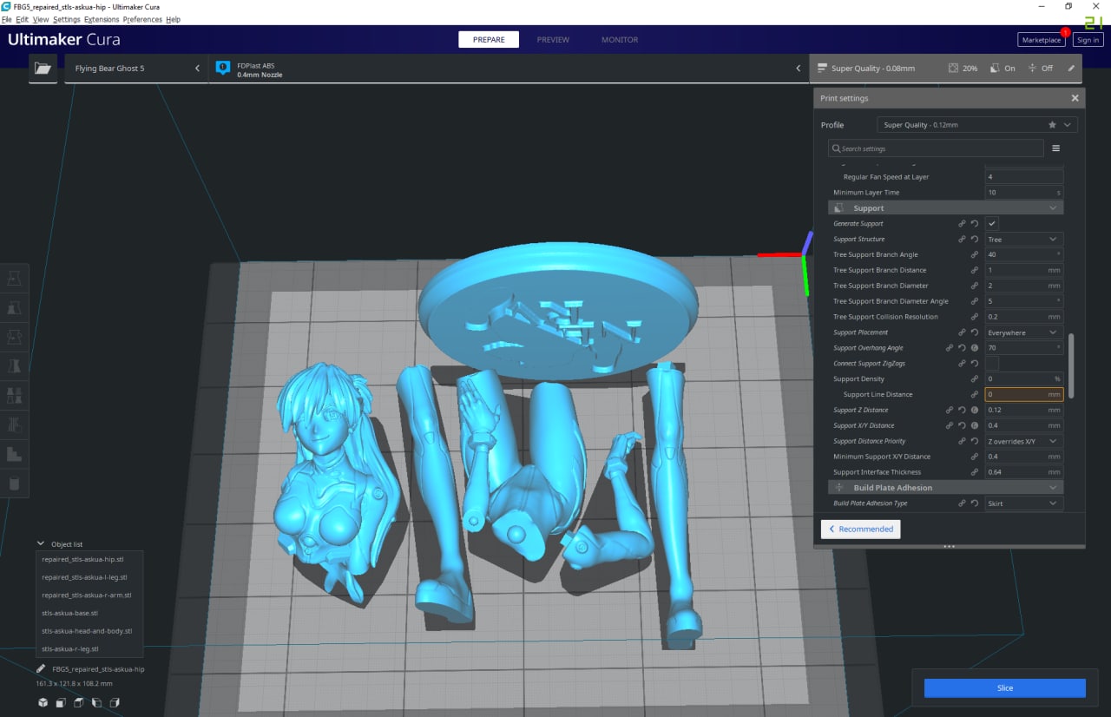Open Support Structure dropdown
1111x717 pixels.
pyautogui.click(x=1024, y=240)
